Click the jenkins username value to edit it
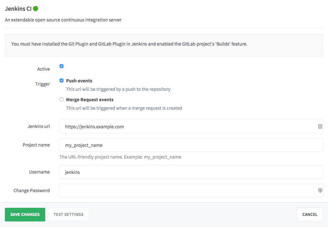 [x=72, y=172]
